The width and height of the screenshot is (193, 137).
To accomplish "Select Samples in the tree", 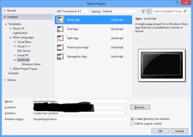I will tap(13, 73).
